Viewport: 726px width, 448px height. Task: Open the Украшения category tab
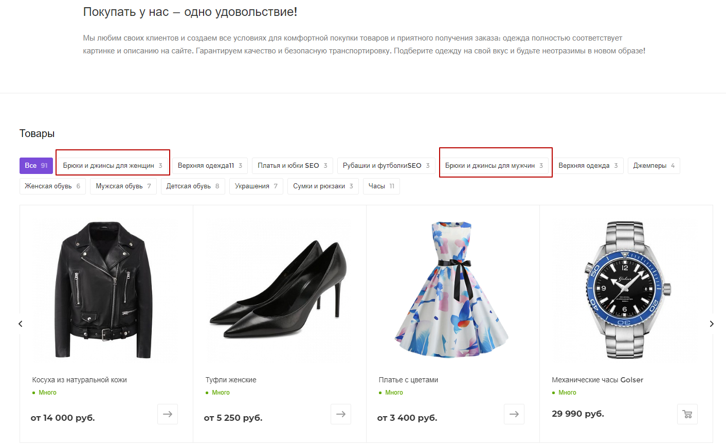pos(256,186)
